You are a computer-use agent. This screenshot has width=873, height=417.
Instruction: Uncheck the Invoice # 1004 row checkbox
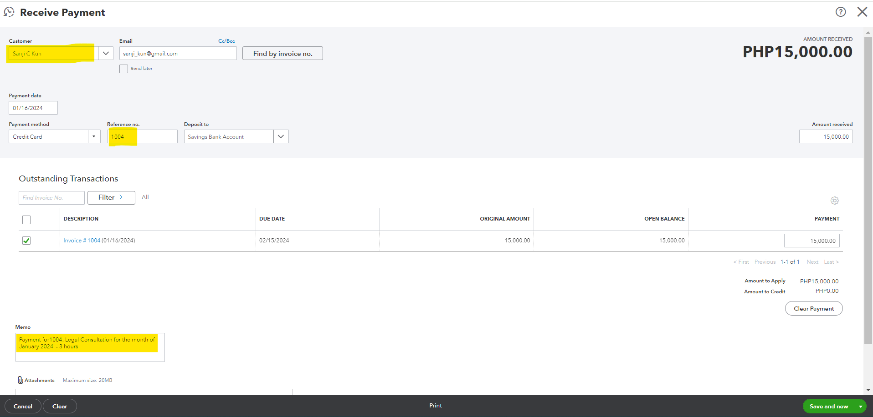(x=26, y=241)
